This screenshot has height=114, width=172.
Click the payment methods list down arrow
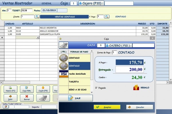coord(92,92)
